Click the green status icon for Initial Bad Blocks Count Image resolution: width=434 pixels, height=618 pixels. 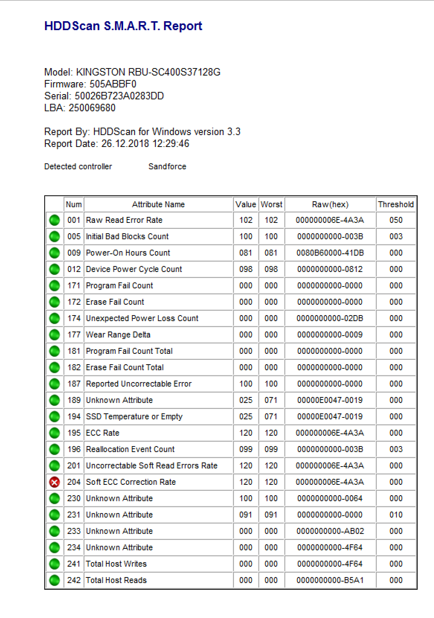tap(55, 237)
